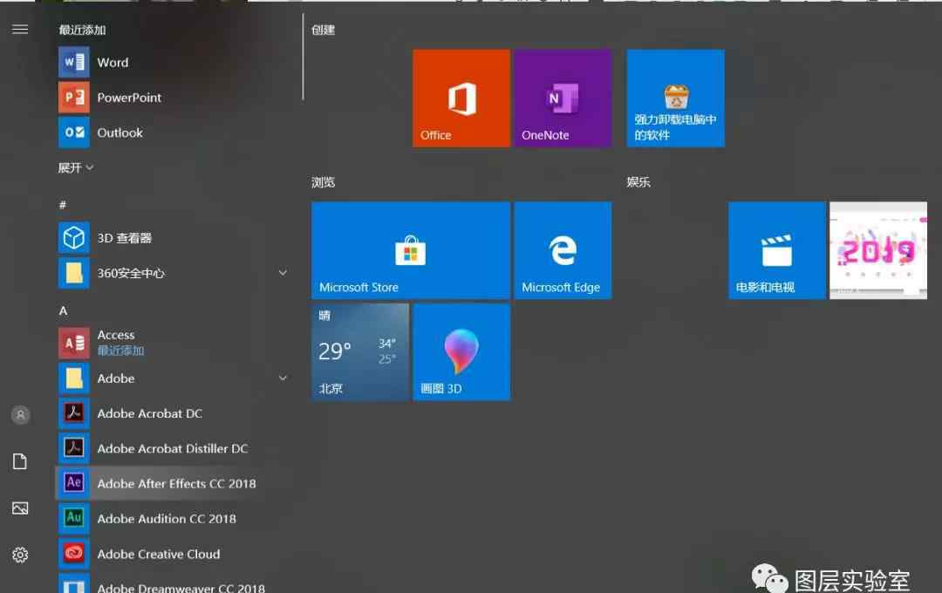Launch Adobe Creative Cloud
The width and height of the screenshot is (942, 593).
click(174, 554)
